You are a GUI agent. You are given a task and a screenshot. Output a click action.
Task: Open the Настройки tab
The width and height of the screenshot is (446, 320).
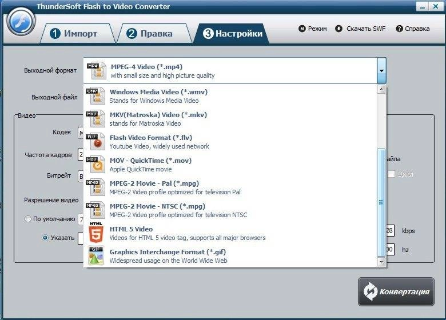(x=232, y=33)
